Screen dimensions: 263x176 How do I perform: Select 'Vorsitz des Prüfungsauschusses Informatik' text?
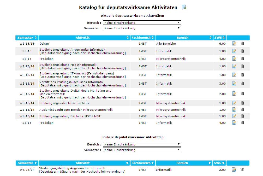click(71, 82)
